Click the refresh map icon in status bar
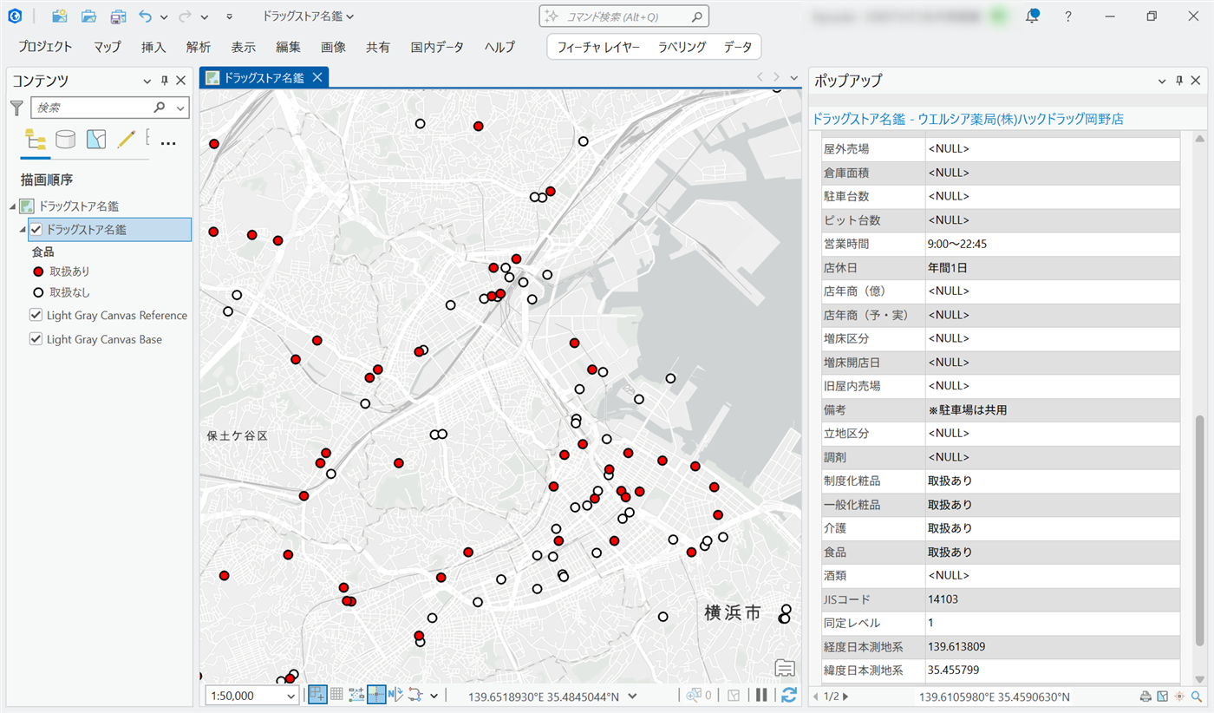1214x713 pixels. tap(788, 695)
